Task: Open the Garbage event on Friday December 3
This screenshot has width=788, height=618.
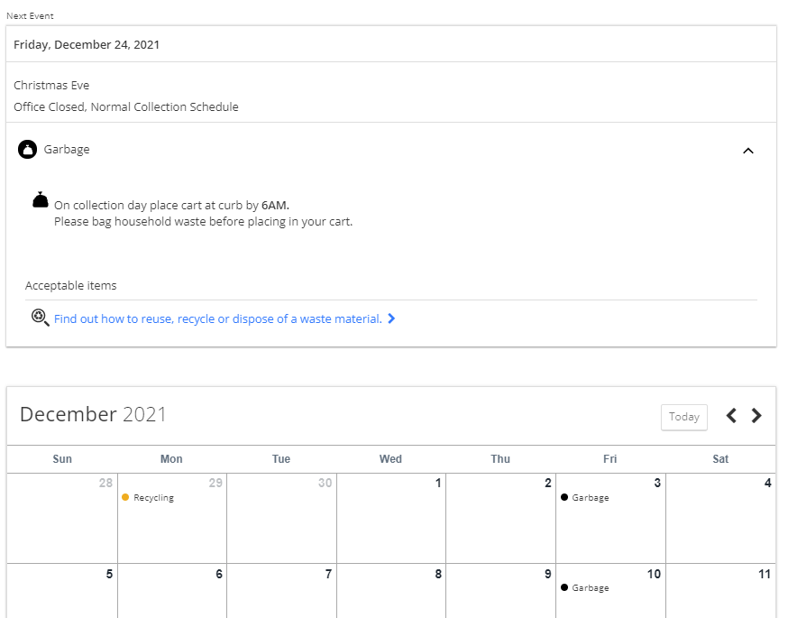Action: pos(585,497)
